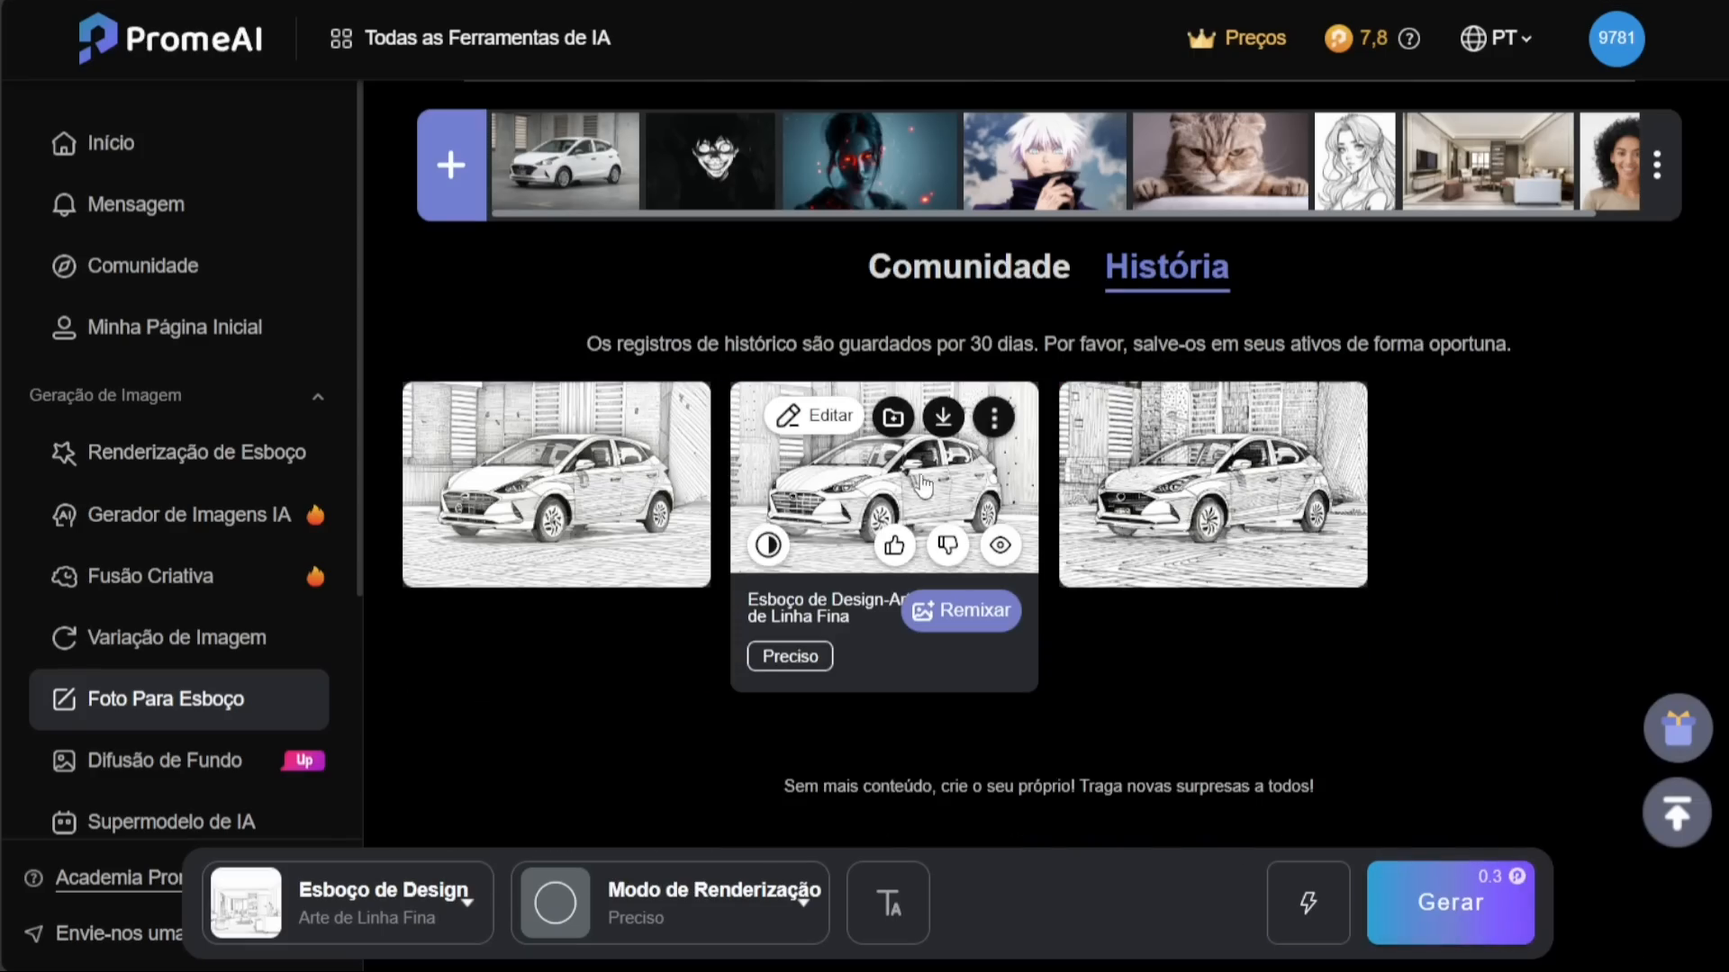Save hovered sketch to folder

click(893, 418)
